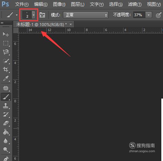Open the 模式 blend mode dropdown

click(x=86, y=15)
